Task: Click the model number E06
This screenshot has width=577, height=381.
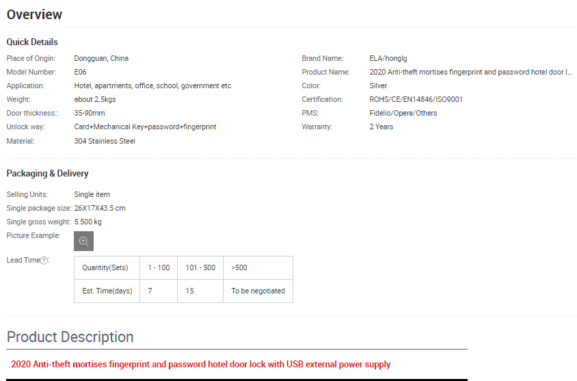Action: (80, 72)
